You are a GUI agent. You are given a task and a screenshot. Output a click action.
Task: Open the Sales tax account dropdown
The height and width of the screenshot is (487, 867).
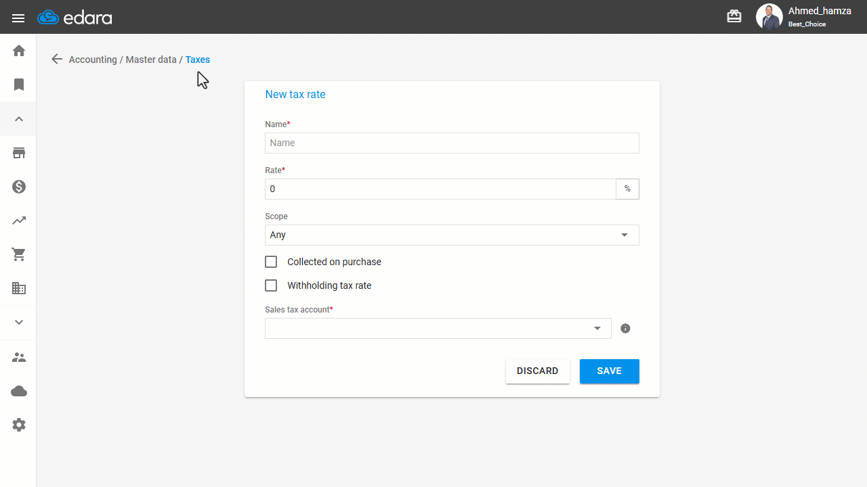click(x=438, y=328)
